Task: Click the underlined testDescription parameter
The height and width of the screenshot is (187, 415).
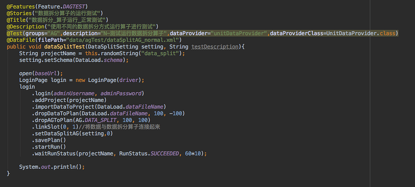Action: point(214,47)
